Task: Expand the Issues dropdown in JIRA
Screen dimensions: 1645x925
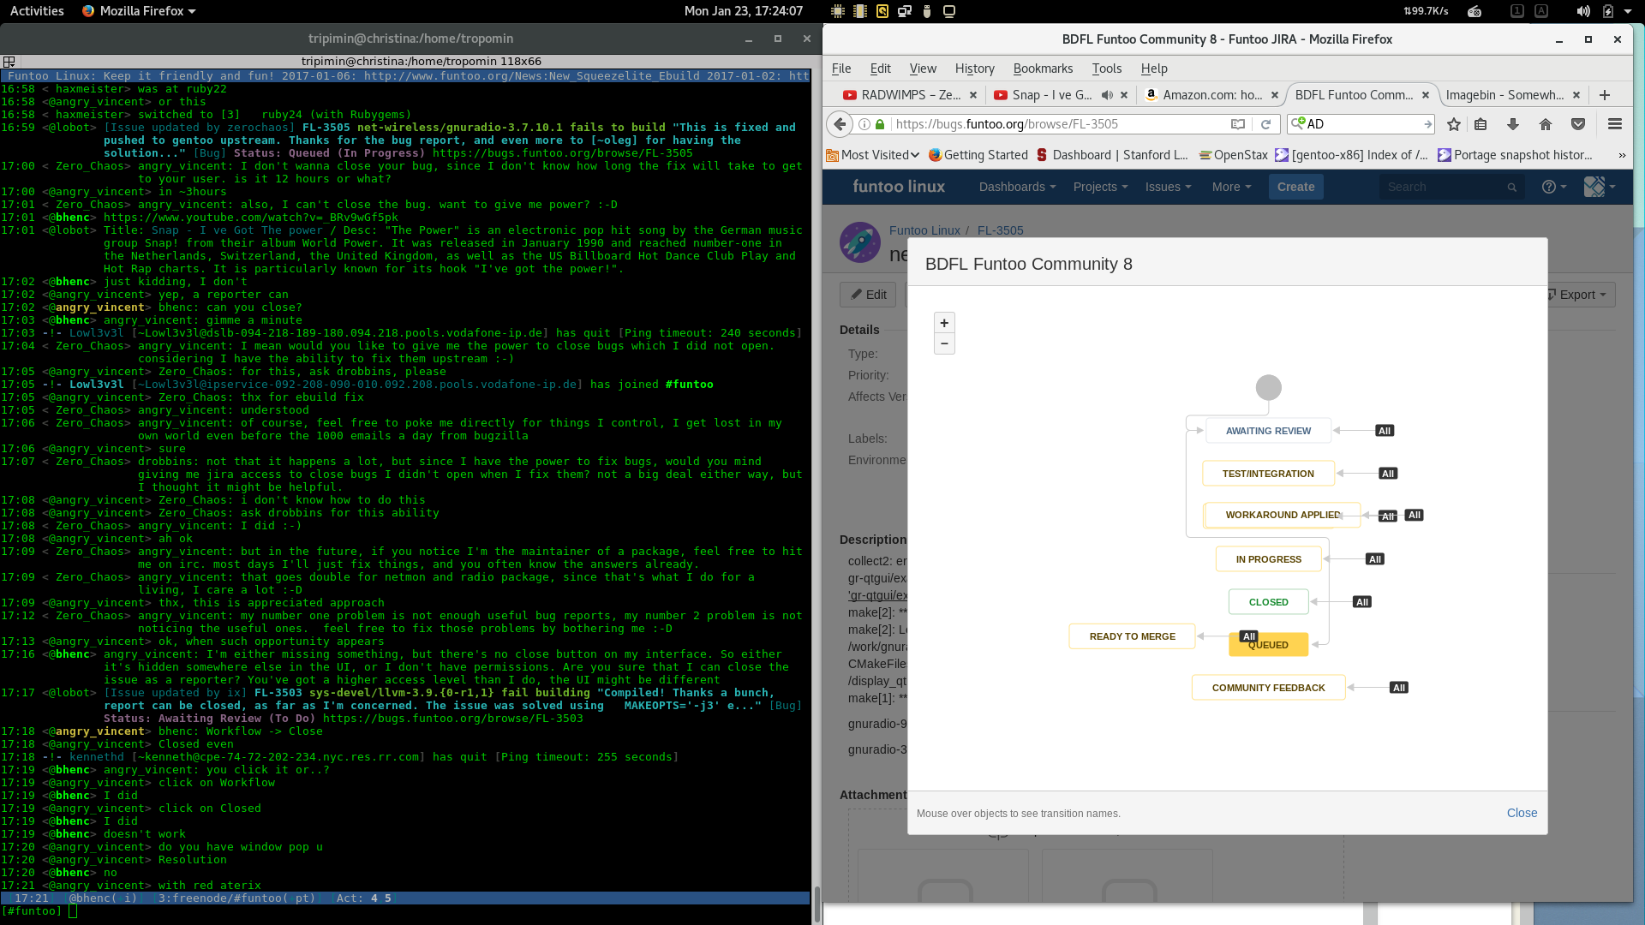Action: (1168, 187)
